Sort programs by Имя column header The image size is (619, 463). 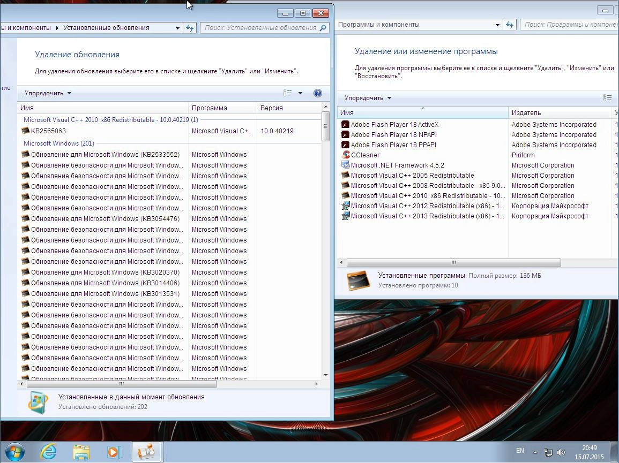tap(423, 113)
